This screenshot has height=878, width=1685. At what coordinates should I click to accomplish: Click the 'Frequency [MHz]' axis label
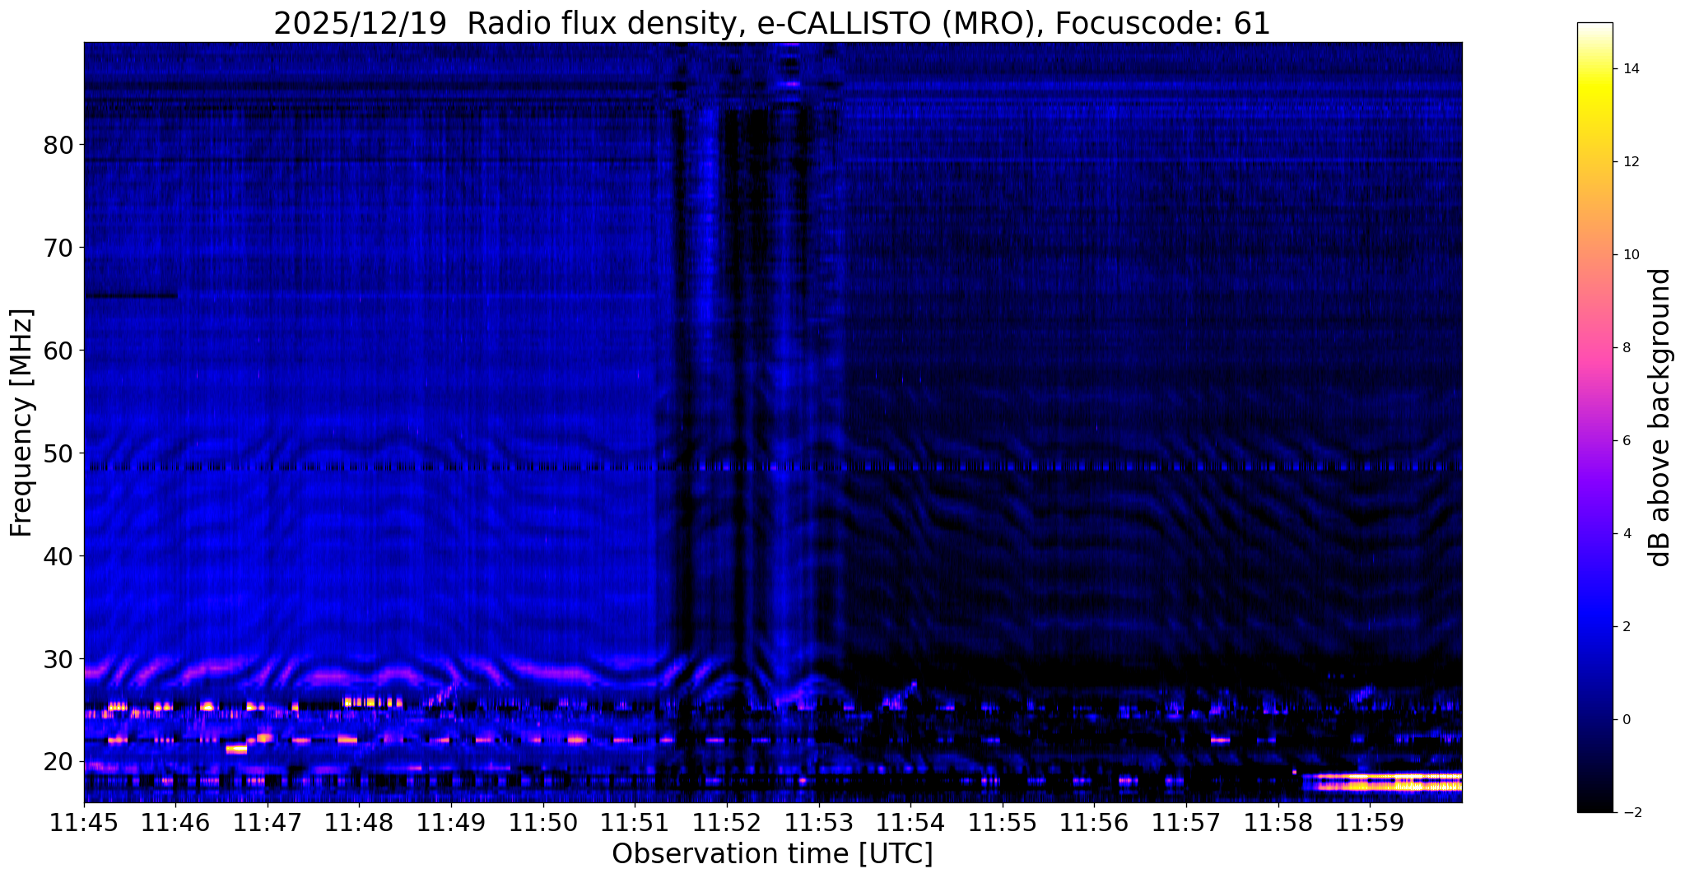(x=21, y=422)
